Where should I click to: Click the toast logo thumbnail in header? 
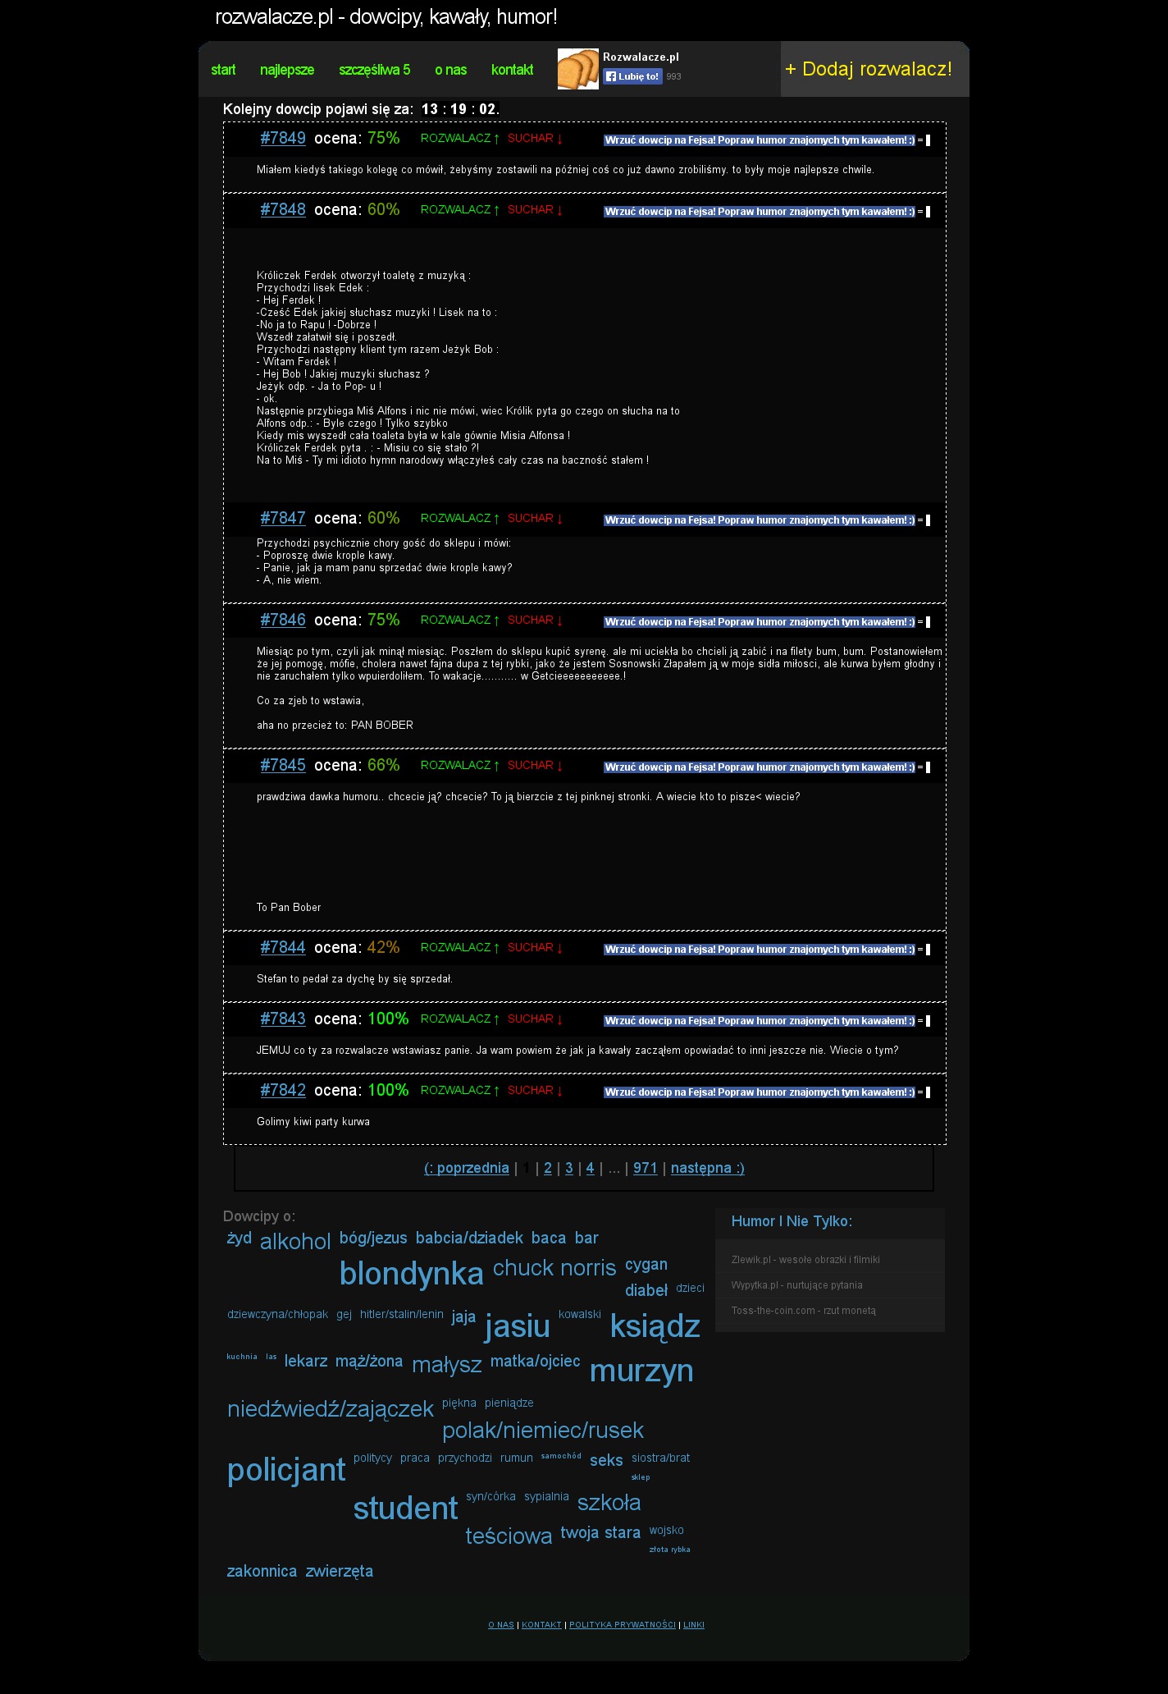577,69
